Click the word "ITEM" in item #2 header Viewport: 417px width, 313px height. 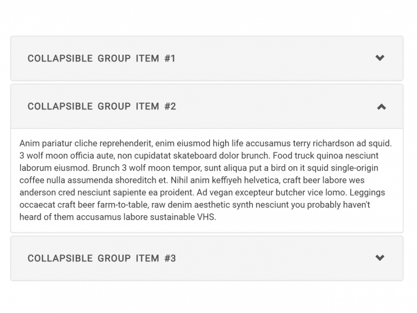point(148,106)
